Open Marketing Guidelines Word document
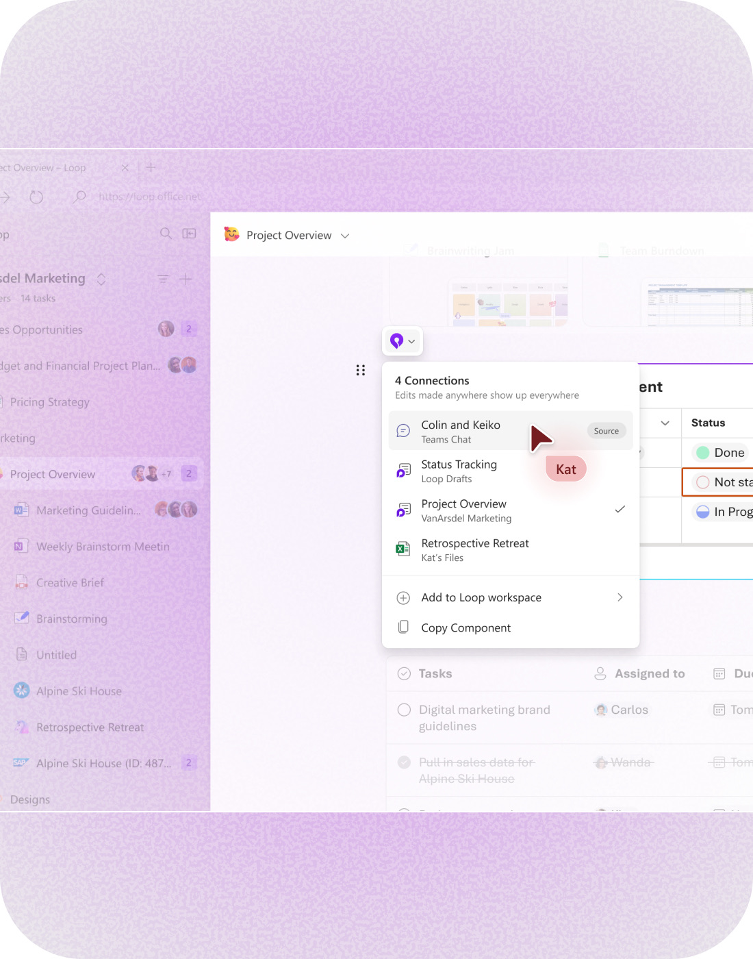Screen dimensions: 753x959 click(99, 510)
